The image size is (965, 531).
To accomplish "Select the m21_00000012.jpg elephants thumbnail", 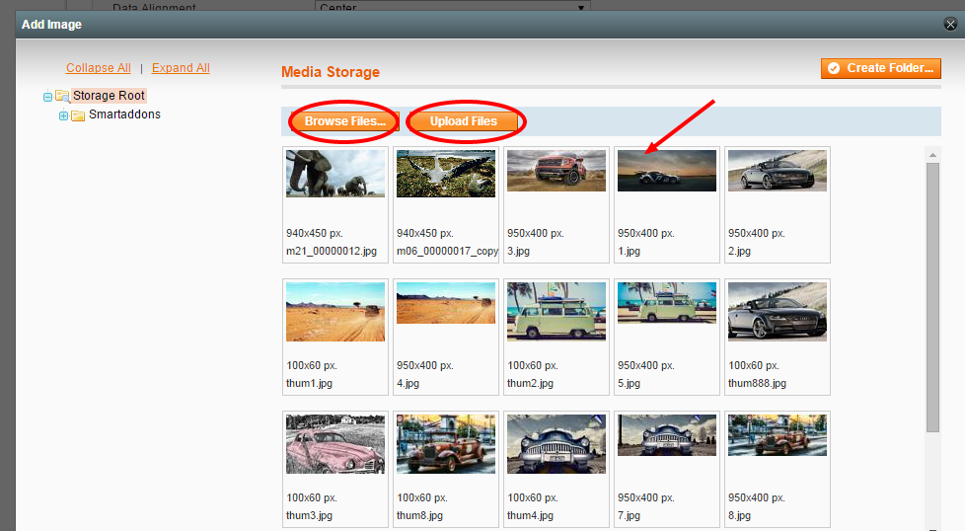I will coord(335,174).
